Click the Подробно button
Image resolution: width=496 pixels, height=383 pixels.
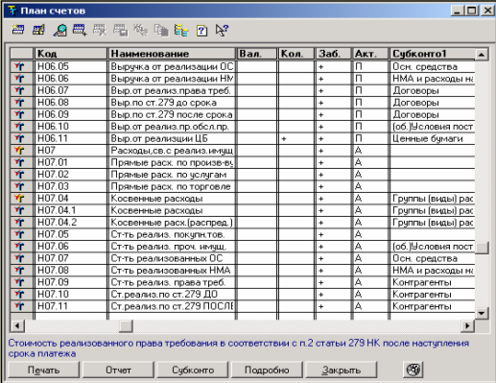[x=267, y=370]
